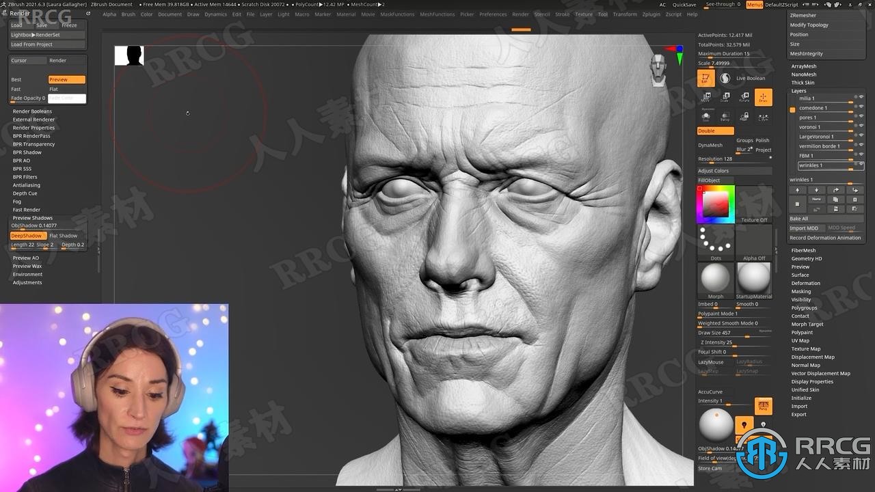The image size is (875, 492).
Task: Open the Alpha Off picker
Action: (x=754, y=243)
